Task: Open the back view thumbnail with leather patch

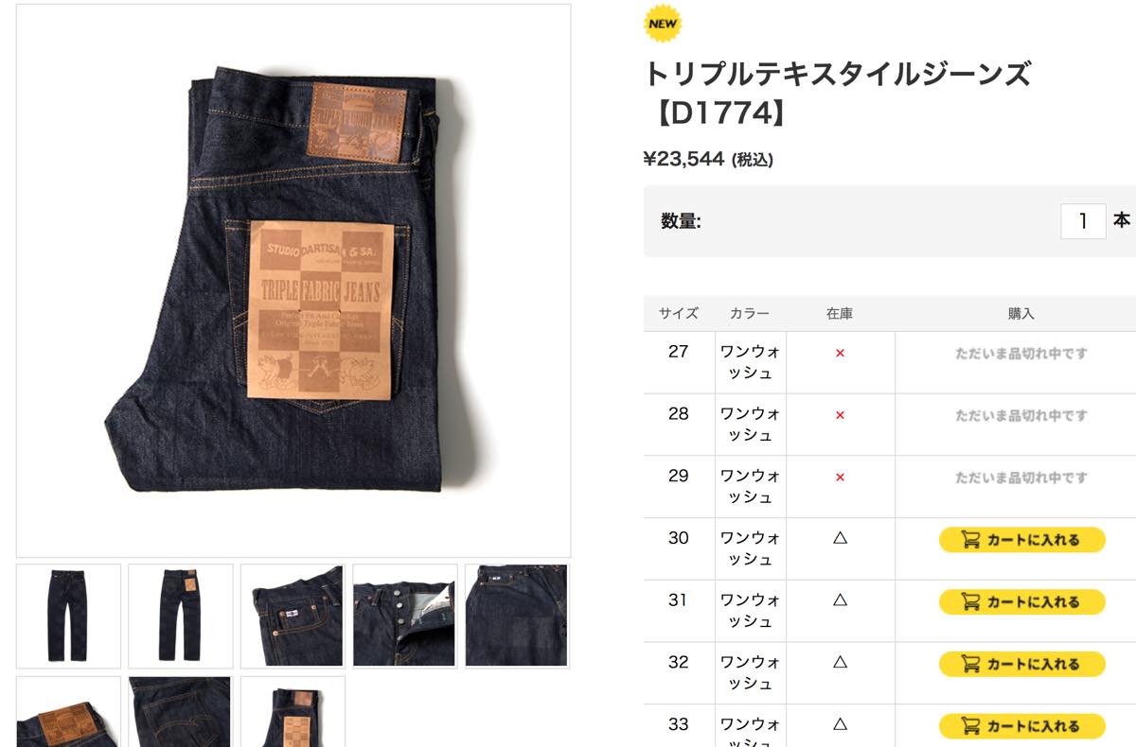Action: [x=181, y=617]
